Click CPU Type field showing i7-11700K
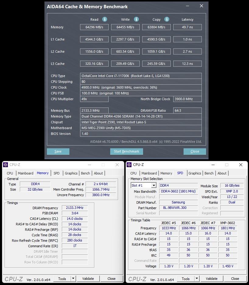The height and width of the screenshot is (285, 249). pos(141,76)
